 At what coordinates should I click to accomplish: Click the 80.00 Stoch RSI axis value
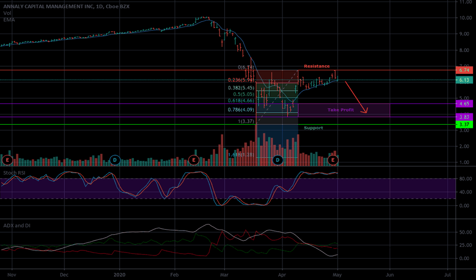point(465,179)
